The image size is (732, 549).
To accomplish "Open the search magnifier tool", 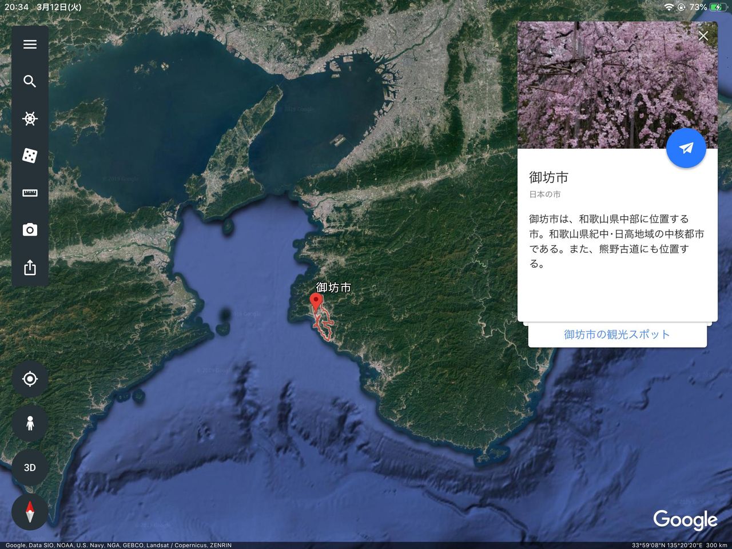I will (30, 81).
